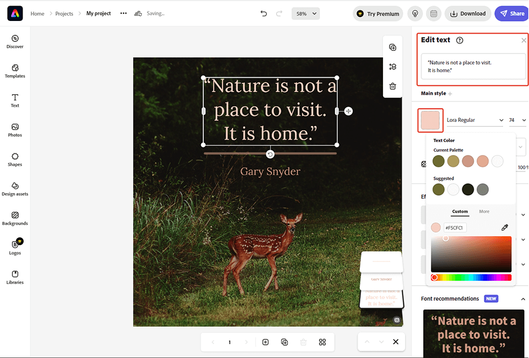This screenshot has height=358, width=529.
Task: Click the Share button
Action: pos(512,14)
